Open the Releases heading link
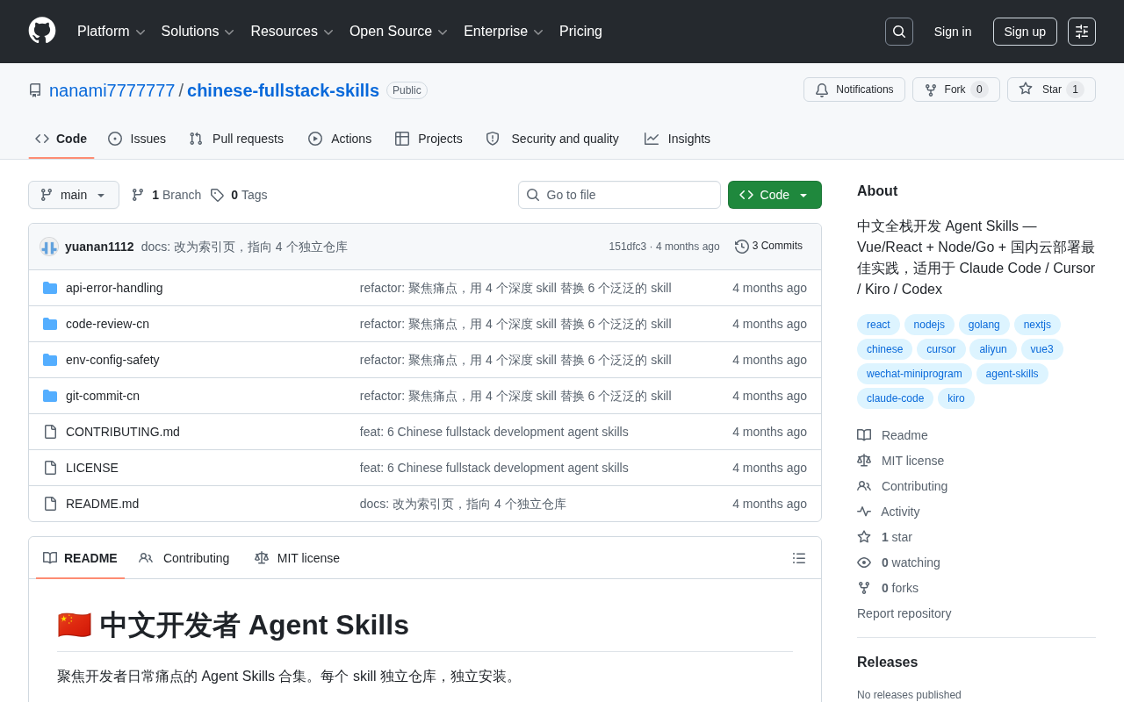Screen dimensions: 1124x702 pos(887,663)
